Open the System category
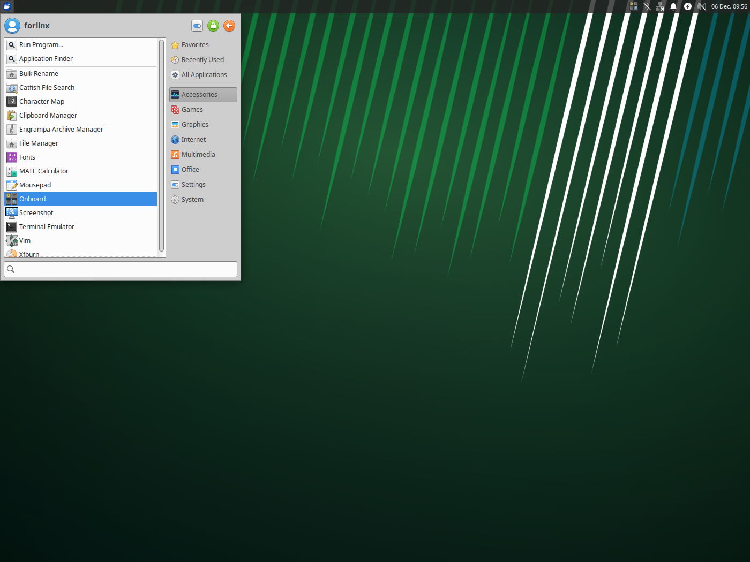 [x=203, y=200]
